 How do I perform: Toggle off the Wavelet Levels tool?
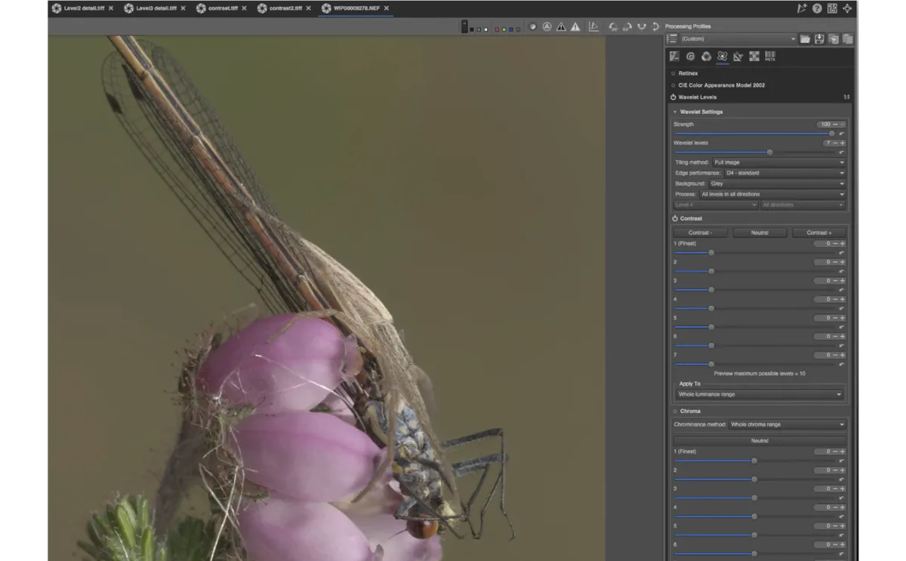673,97
